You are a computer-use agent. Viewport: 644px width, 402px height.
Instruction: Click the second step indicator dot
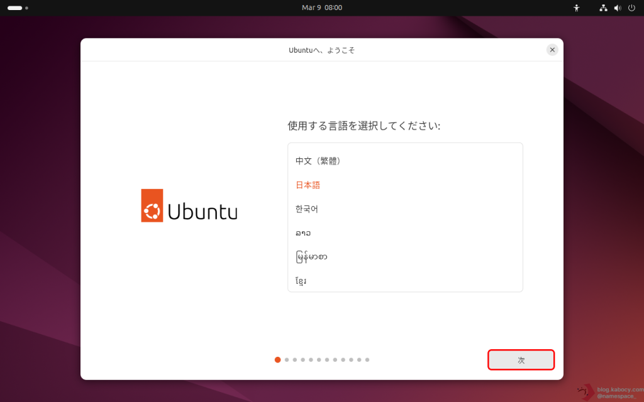point(287,360)
